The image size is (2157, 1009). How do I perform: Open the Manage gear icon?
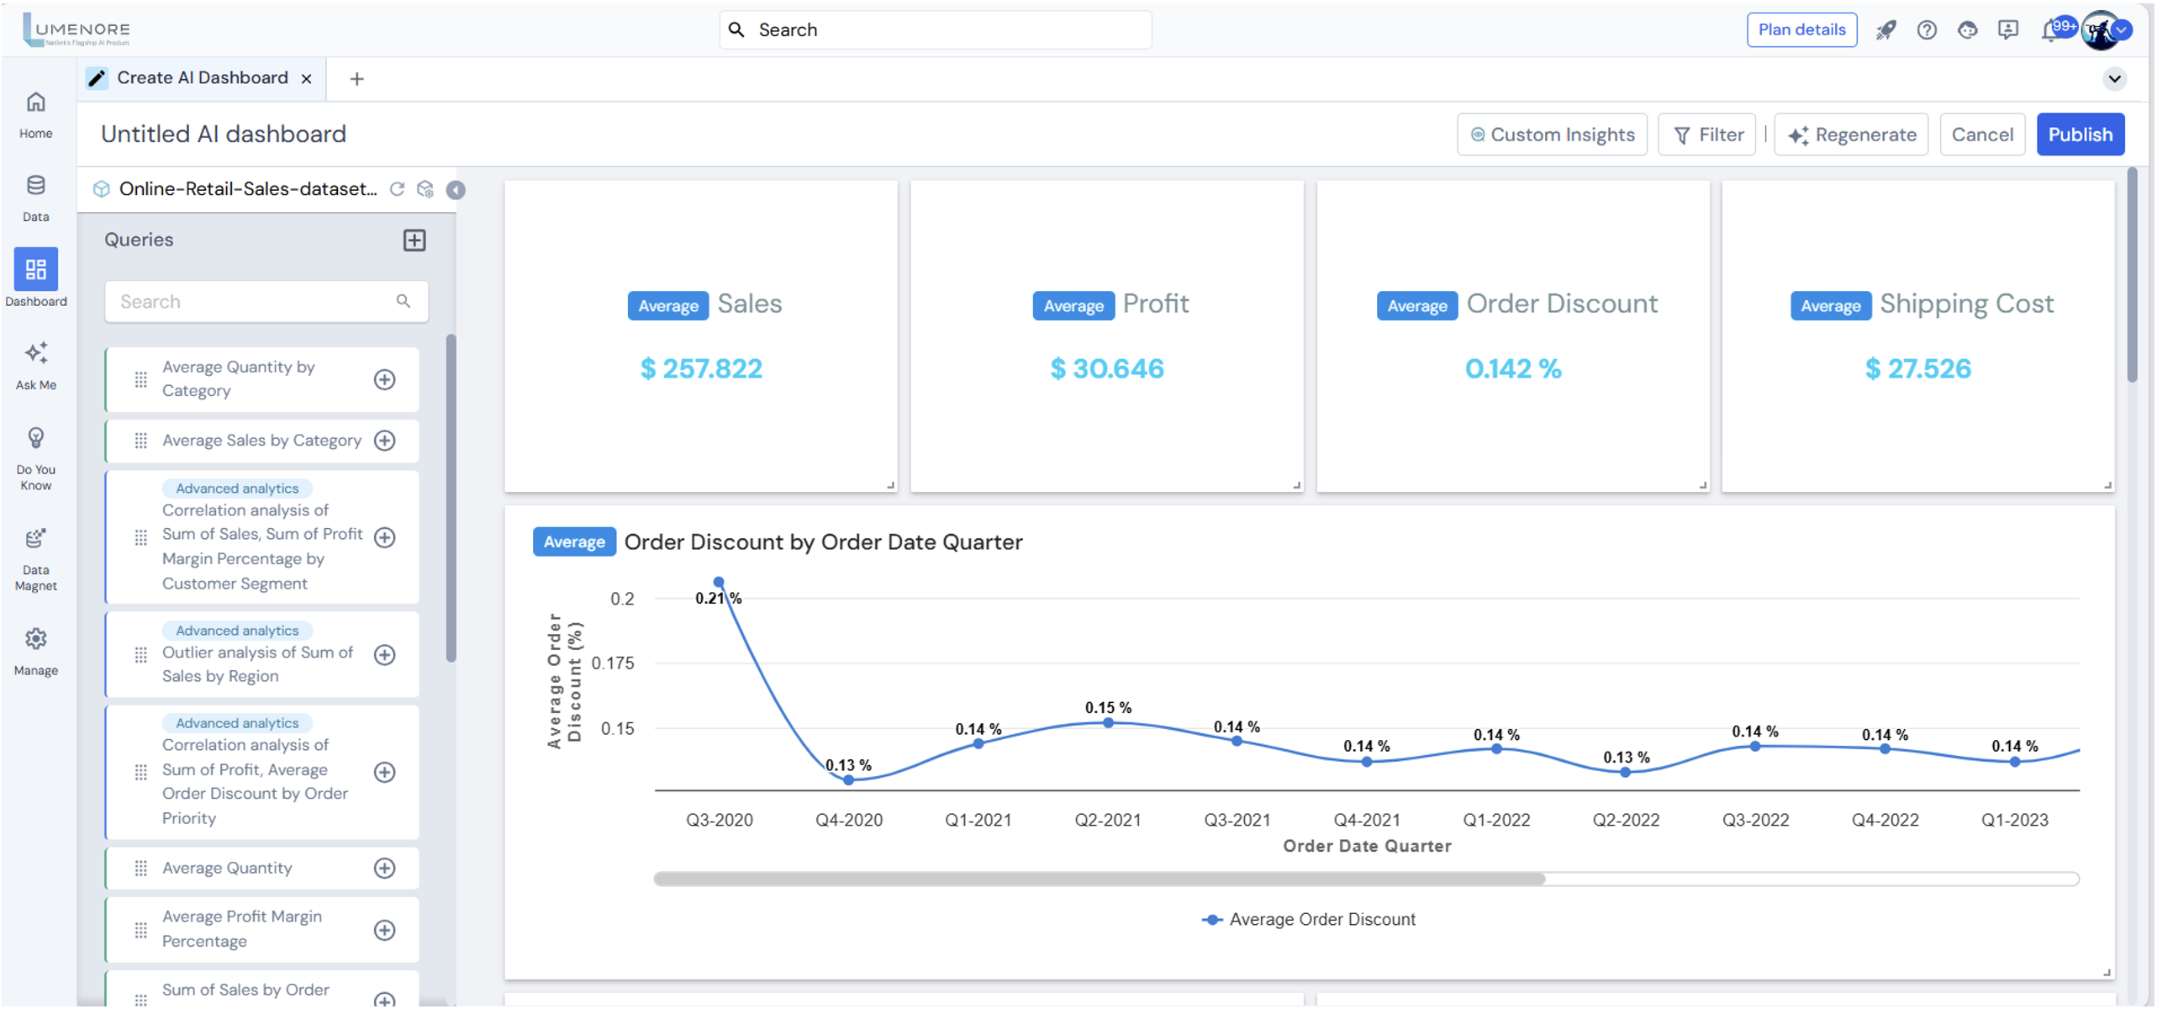[35, 640]
